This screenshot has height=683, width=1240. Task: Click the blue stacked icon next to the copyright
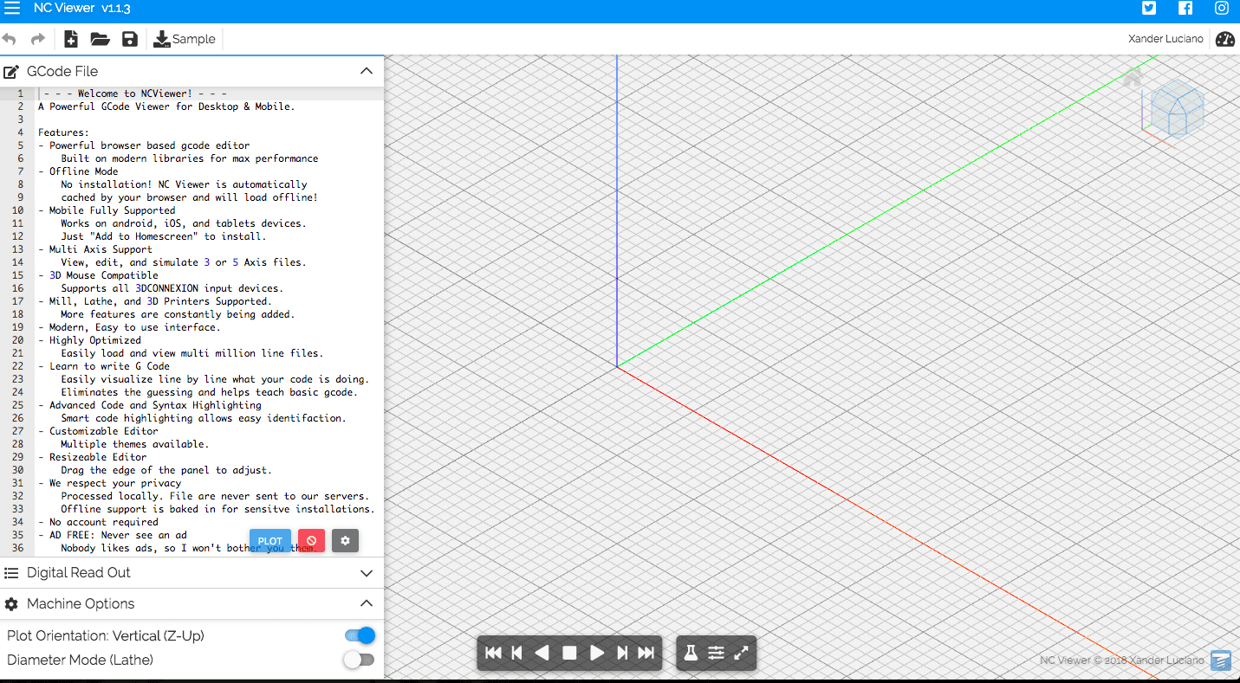1221,660
